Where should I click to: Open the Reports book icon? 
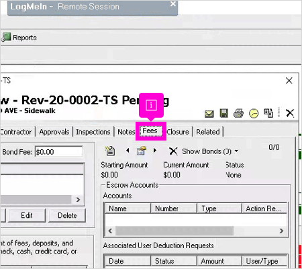(6, 37)
